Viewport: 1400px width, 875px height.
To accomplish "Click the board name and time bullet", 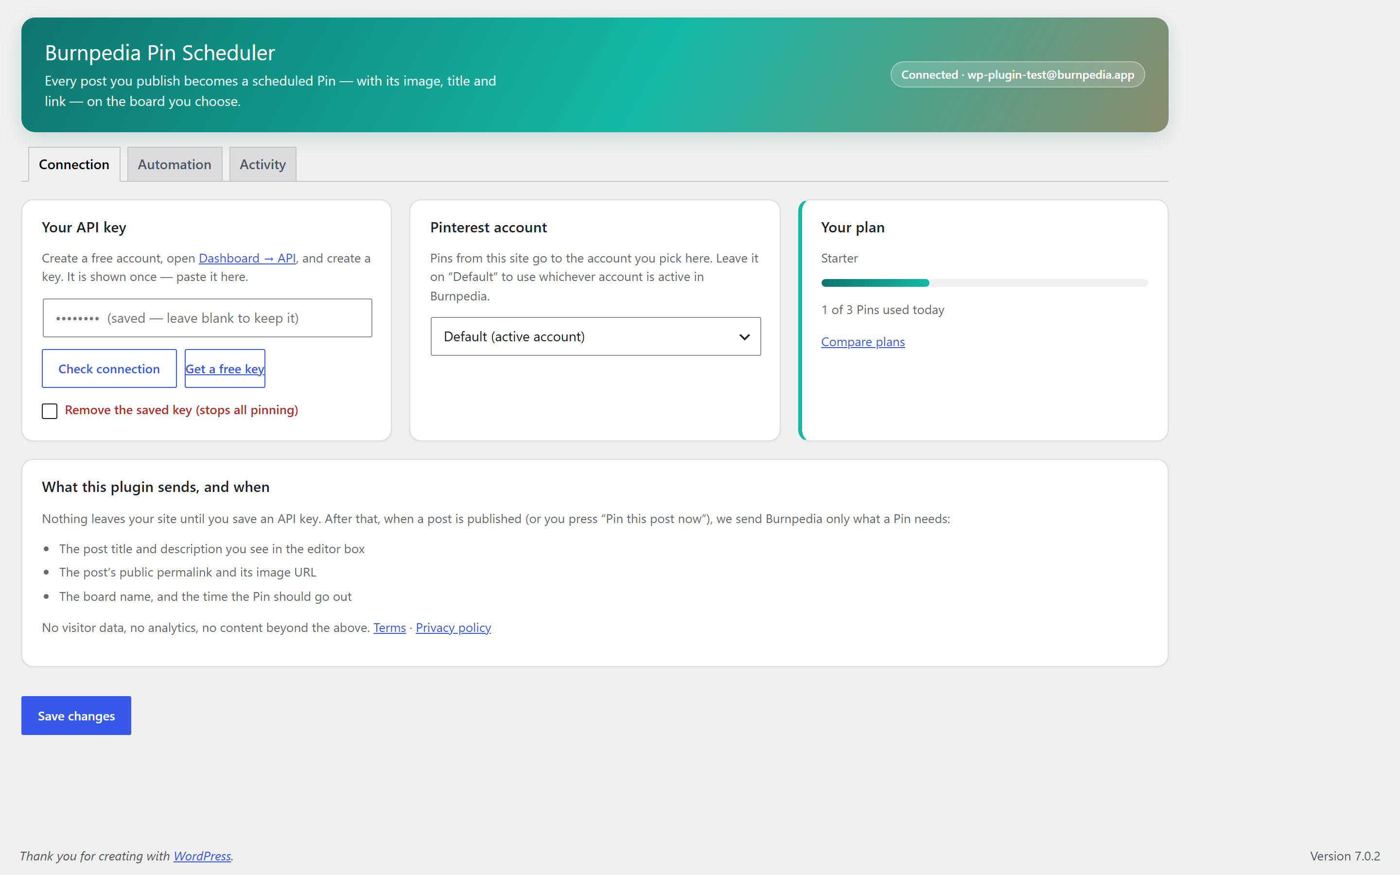I will (205, 596).
